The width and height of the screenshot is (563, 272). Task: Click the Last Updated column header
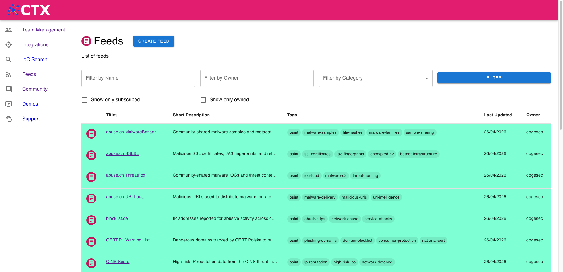click(x=498, y=115)
